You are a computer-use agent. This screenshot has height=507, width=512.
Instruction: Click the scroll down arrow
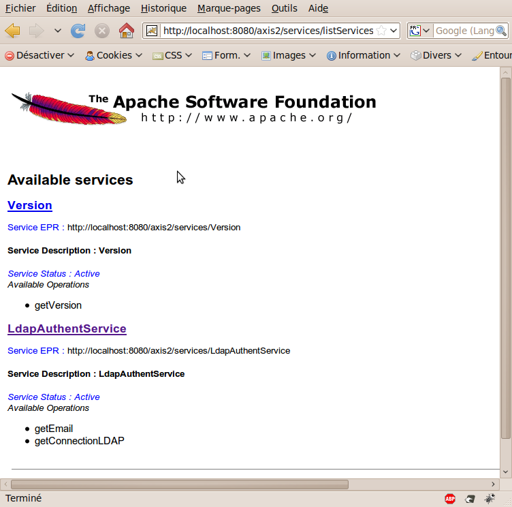pyautogui.click(x=505, y=472)
